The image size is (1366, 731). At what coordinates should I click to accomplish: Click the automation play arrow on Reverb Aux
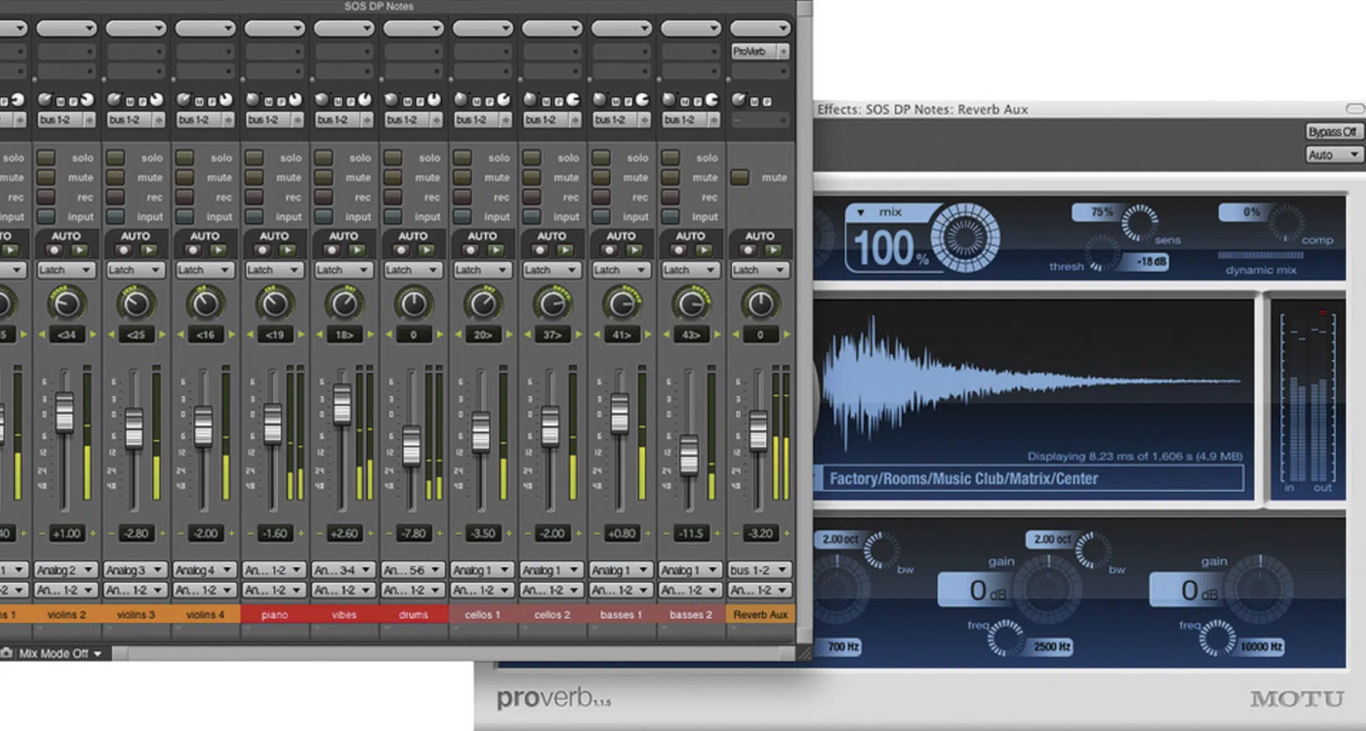(773, 250)
